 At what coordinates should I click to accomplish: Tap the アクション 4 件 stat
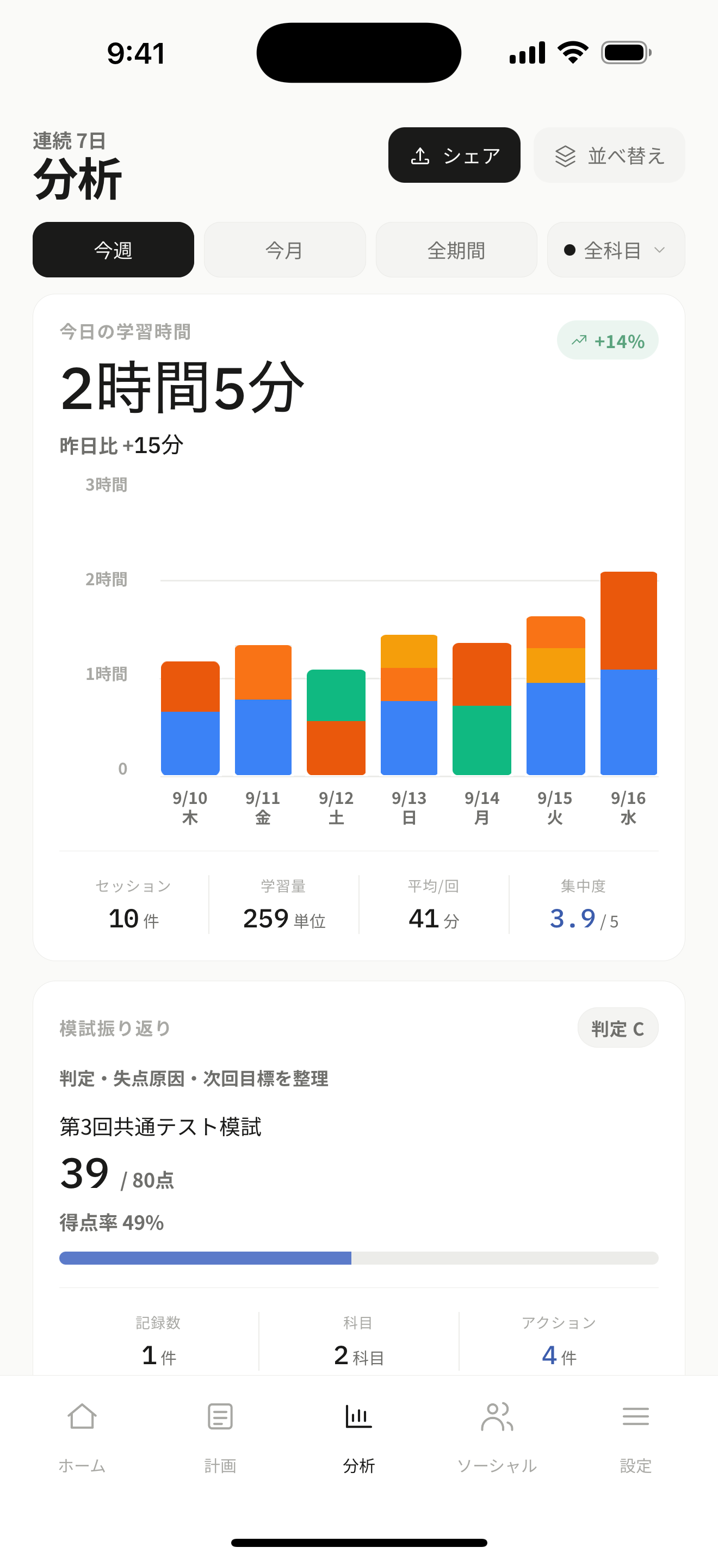click(x=559, y=1341)
